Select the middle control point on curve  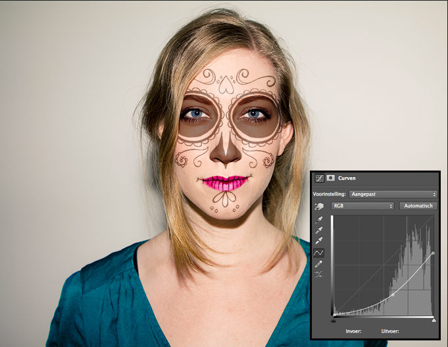(x=393, y=294)
